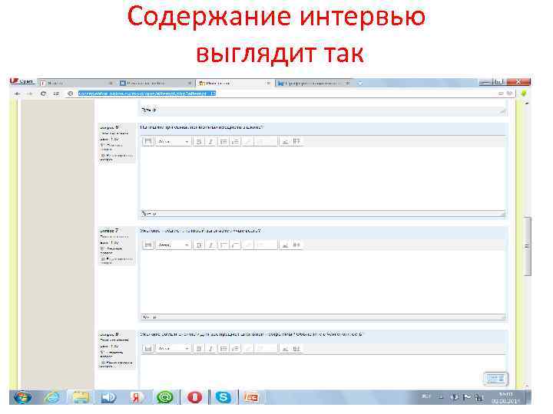
Task: Apply italic in question 6 editor
Action: tap(211, 142)
